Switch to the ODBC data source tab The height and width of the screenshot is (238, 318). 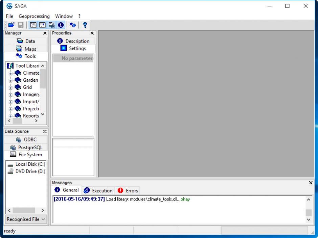pyautogui.click(x=26, y=139)
